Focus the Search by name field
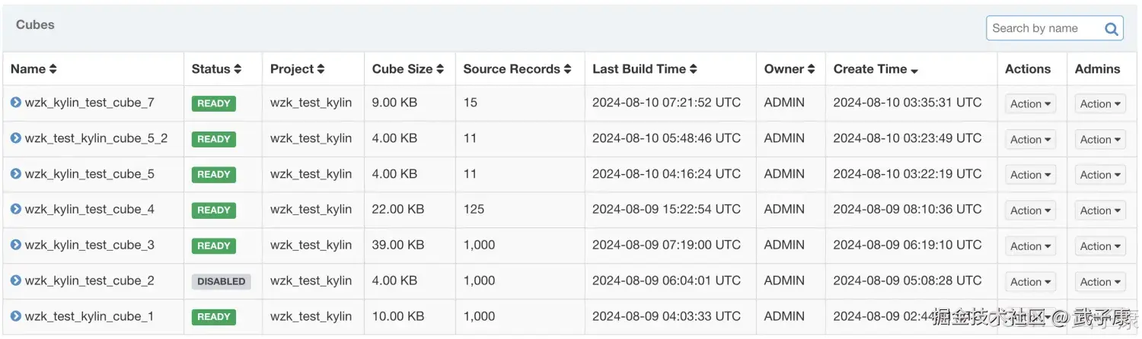Image resolution: width=1142 pixels, height=339 pixels. pos(1043,29)
